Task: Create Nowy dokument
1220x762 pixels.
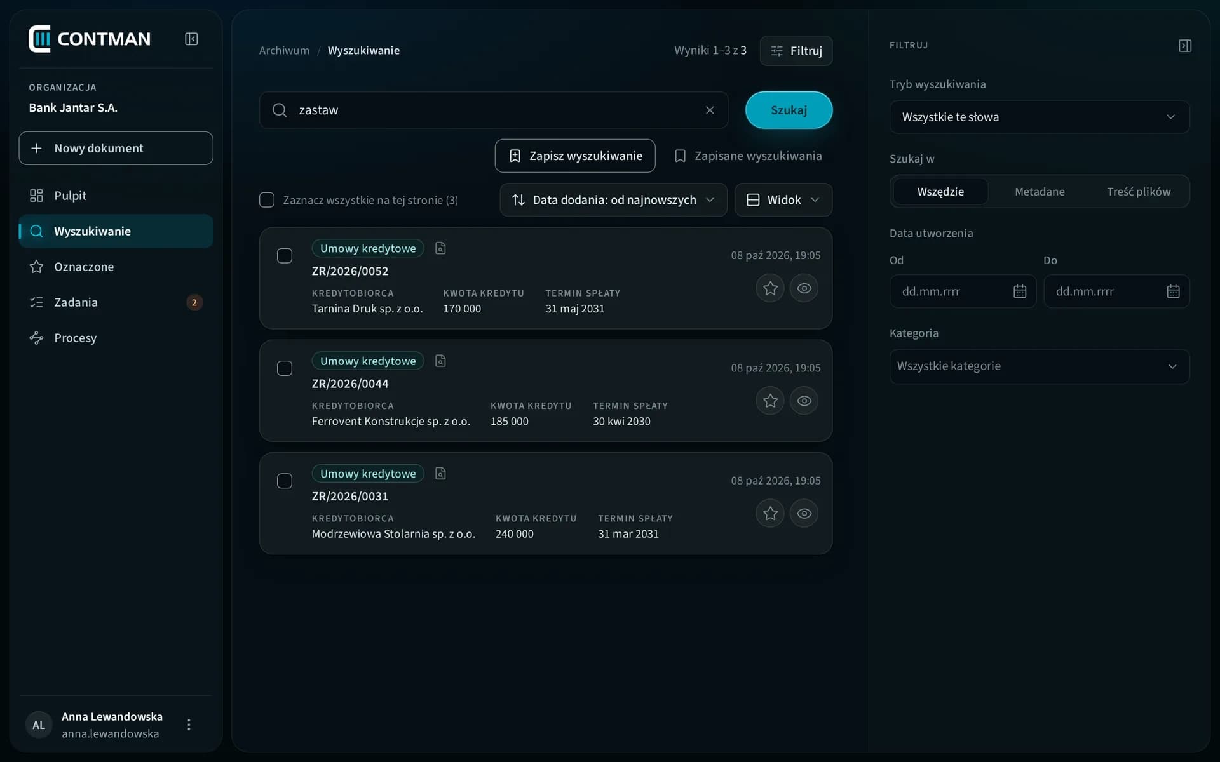Action: click(116, 148)
